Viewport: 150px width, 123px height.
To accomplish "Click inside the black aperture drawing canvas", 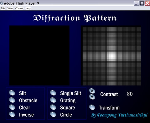I will coord(39,56).
